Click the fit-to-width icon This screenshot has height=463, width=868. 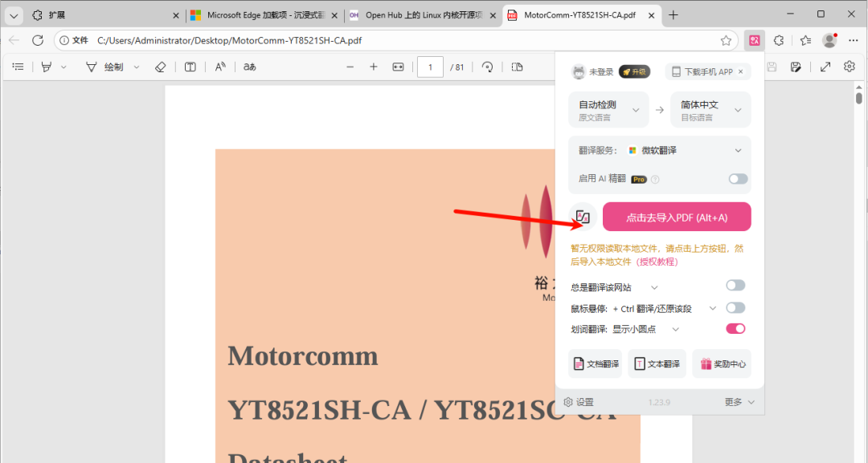click(x=398, y=67)
